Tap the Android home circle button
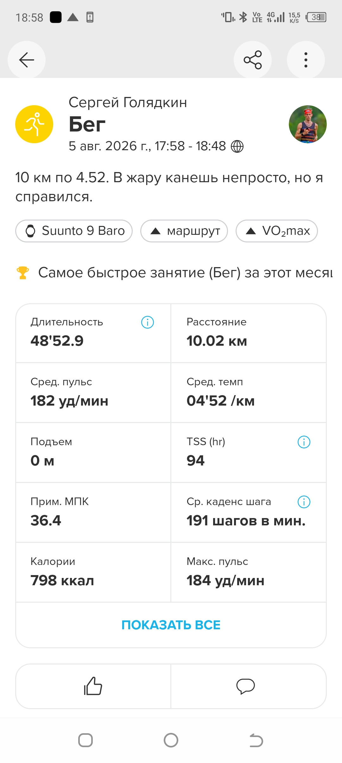Screen dimensions: 342x763 [x=171, y=740]
